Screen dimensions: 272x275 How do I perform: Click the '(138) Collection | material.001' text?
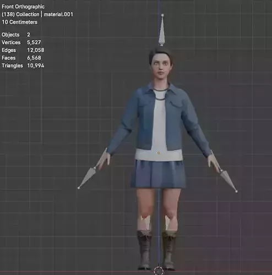pyautogui.click(x=37, y=14)
